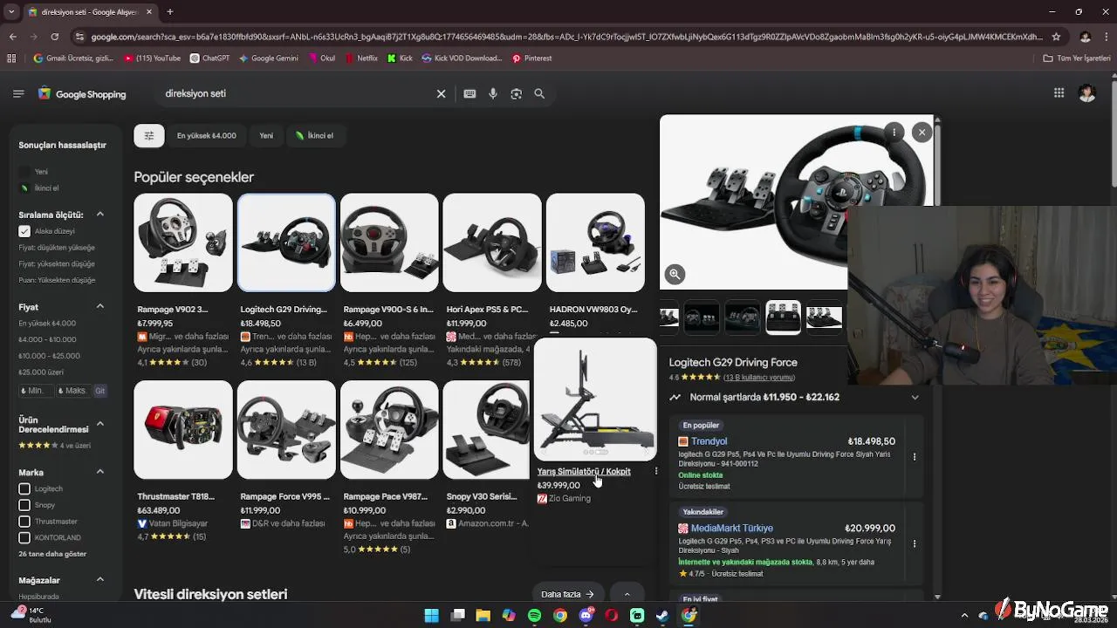The width and height of the screenshot is (1117, 628).
Task: Open three-dot menu for the Trendyol offer
Action: coord(915,456)
